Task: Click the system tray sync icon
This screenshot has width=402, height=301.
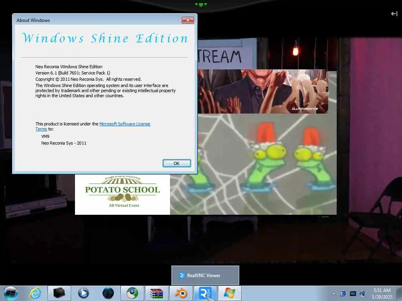Action: pos(362,294)
